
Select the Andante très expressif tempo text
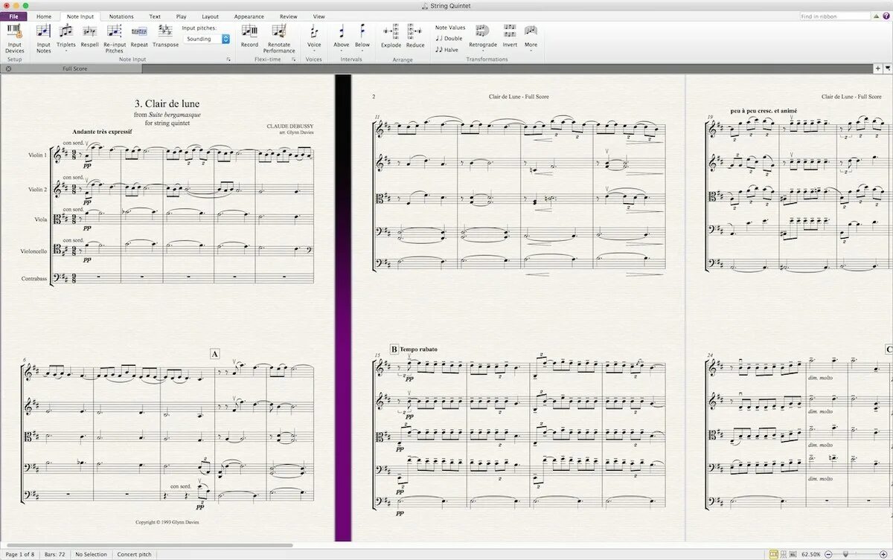[103, 131]
